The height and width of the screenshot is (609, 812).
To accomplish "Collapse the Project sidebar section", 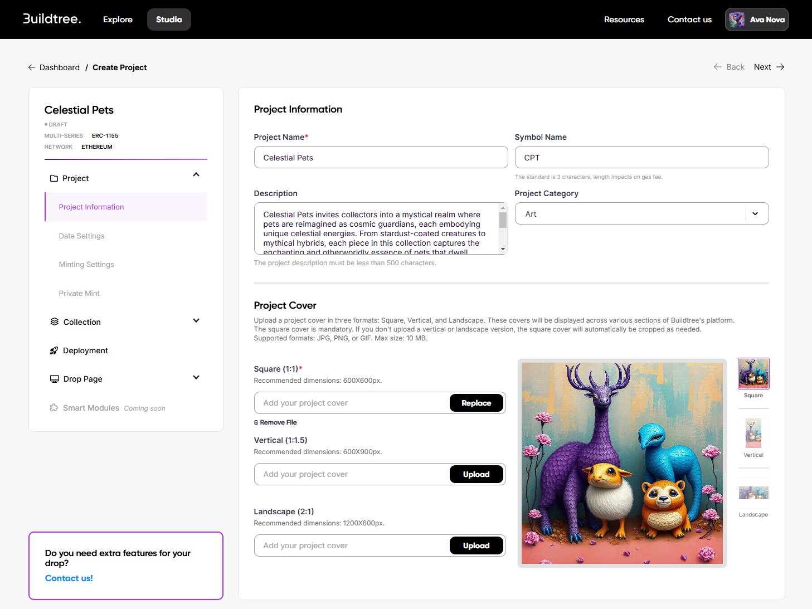I will click(196, 174).
